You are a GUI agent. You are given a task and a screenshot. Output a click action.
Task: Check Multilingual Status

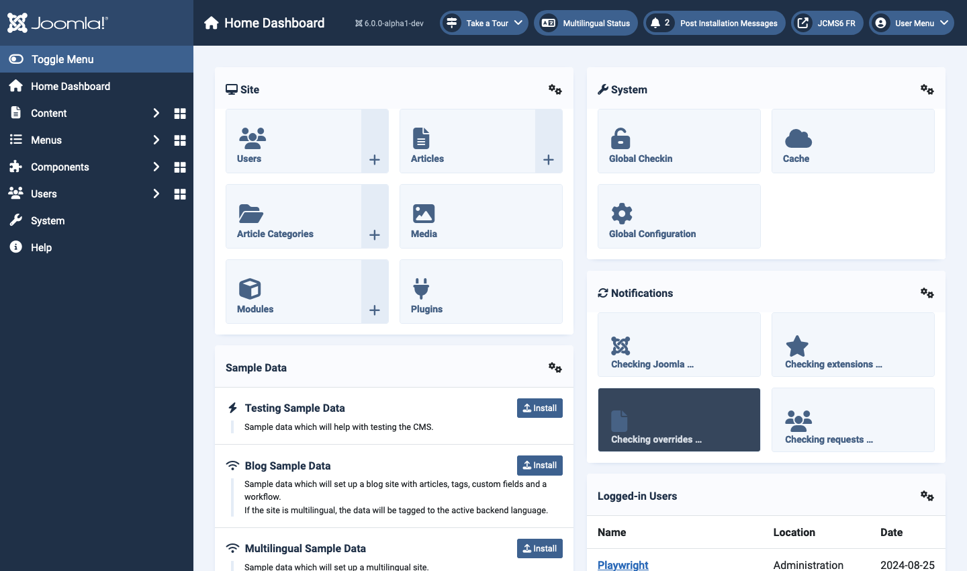pyautogui.click(x=586, y=23)
